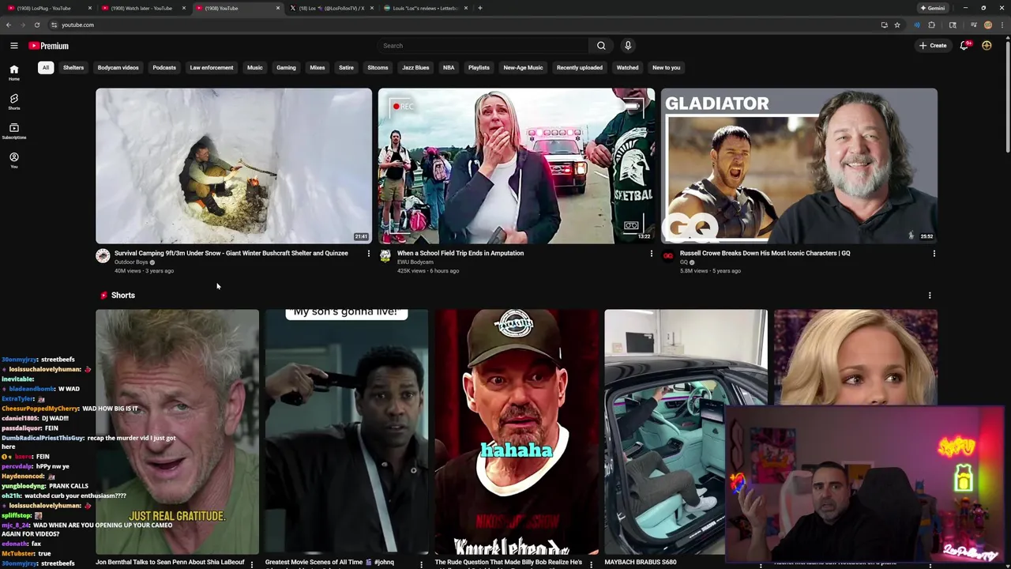Viewport: 1011px width, 569px height.
Task: Open Russell Crowe Breaks Down title link
Action: click(765, 254)
